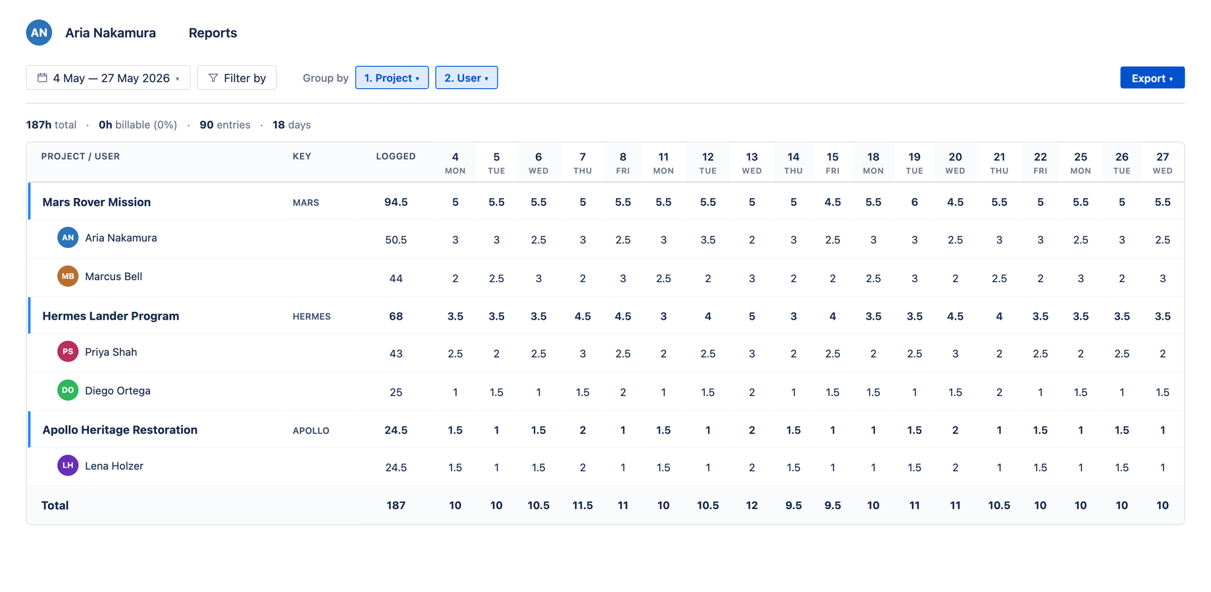
Task: Click the 187h total summary stat
Action: 51,124
